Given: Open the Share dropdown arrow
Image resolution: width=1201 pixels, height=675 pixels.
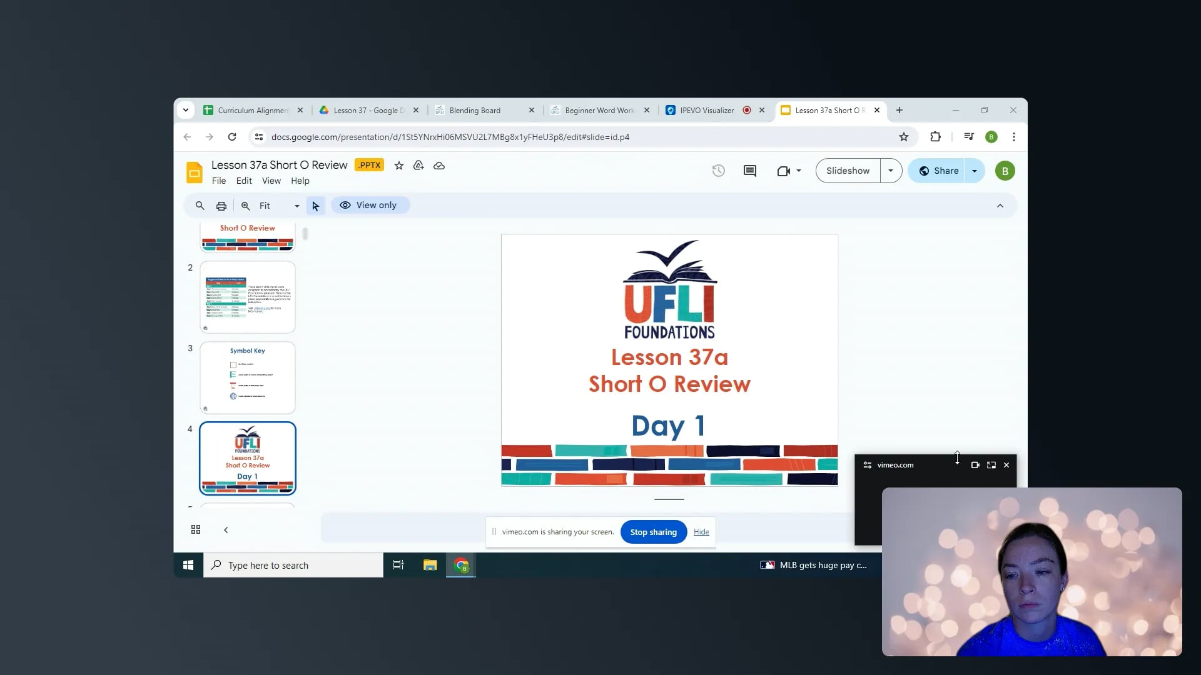Looking at the screenshot, I should click(973, 170).
